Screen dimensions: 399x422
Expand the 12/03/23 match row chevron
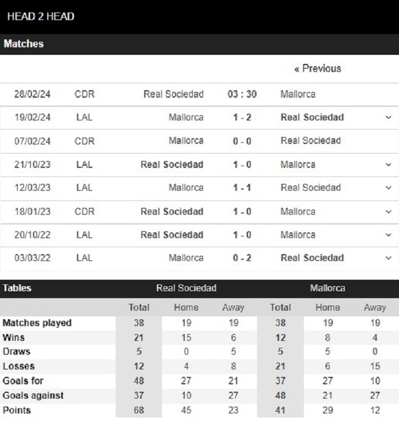point(388,188)
